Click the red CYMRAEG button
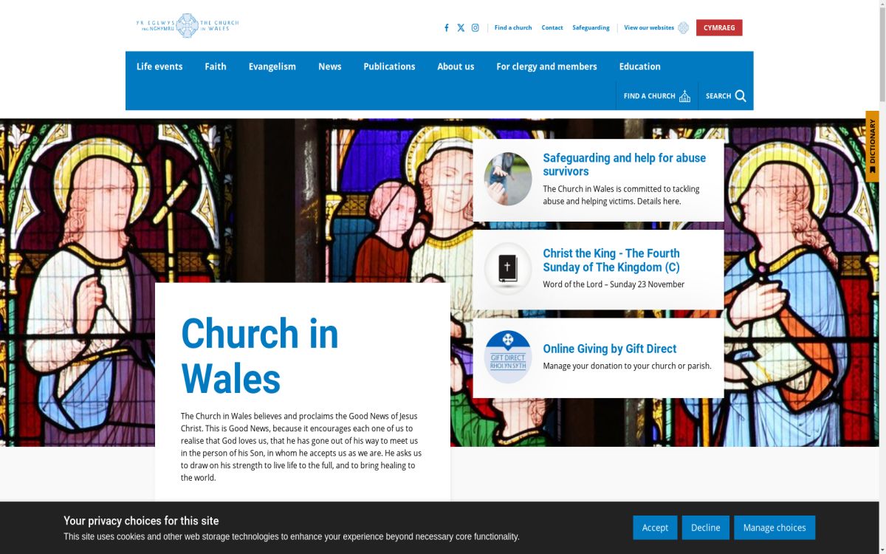886x554 pixels. click(719, 27)
